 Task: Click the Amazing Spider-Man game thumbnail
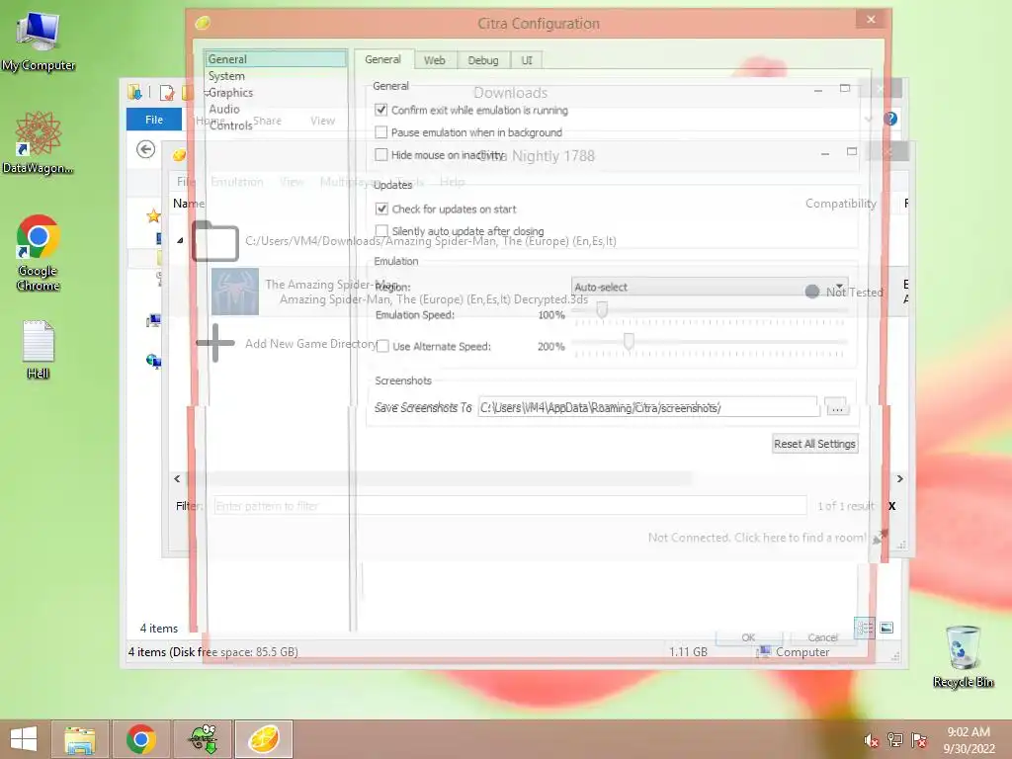click(x=235, y=292)
